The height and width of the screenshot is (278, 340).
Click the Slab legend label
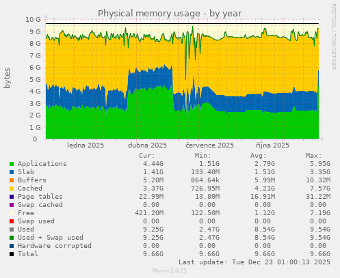point(26,172)
